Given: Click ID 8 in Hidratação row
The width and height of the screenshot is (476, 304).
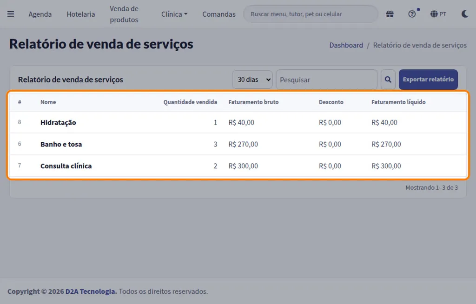Looking at the screenshot, I should click(20, 122).
